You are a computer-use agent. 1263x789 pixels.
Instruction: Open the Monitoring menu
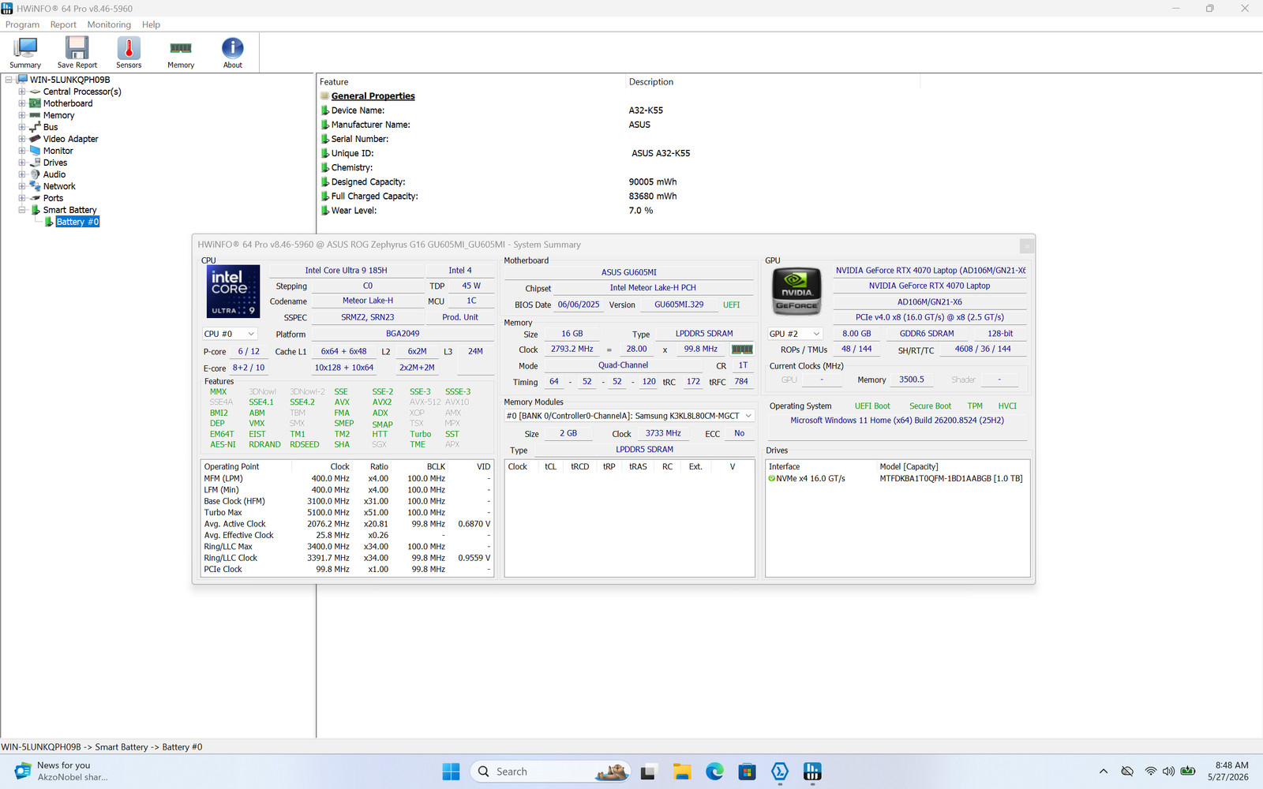pos(109,24)
